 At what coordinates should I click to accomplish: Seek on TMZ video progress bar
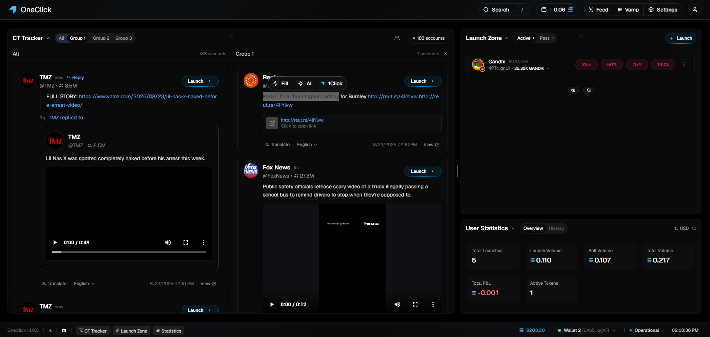(129, 252)
